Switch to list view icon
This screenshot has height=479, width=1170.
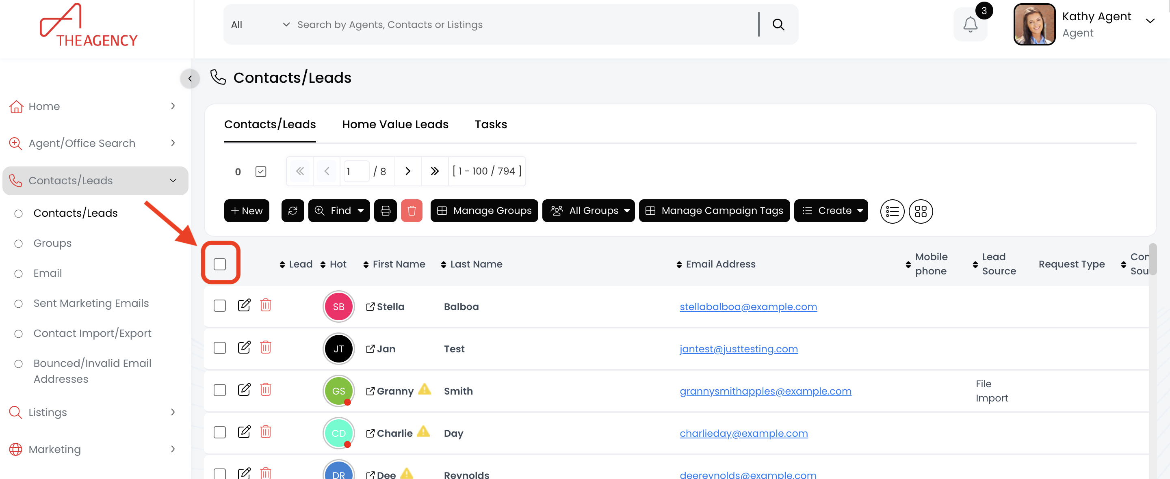point(892,211)
